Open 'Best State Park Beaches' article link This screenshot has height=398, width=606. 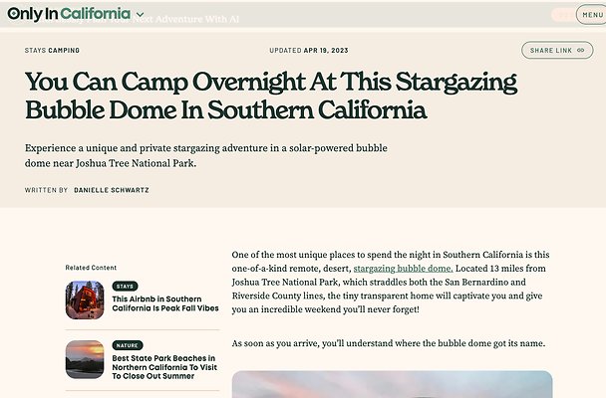164,368
